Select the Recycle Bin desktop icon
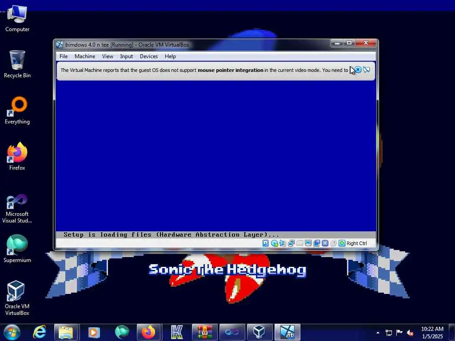455x341 pixels. click(x=17, y=64)
